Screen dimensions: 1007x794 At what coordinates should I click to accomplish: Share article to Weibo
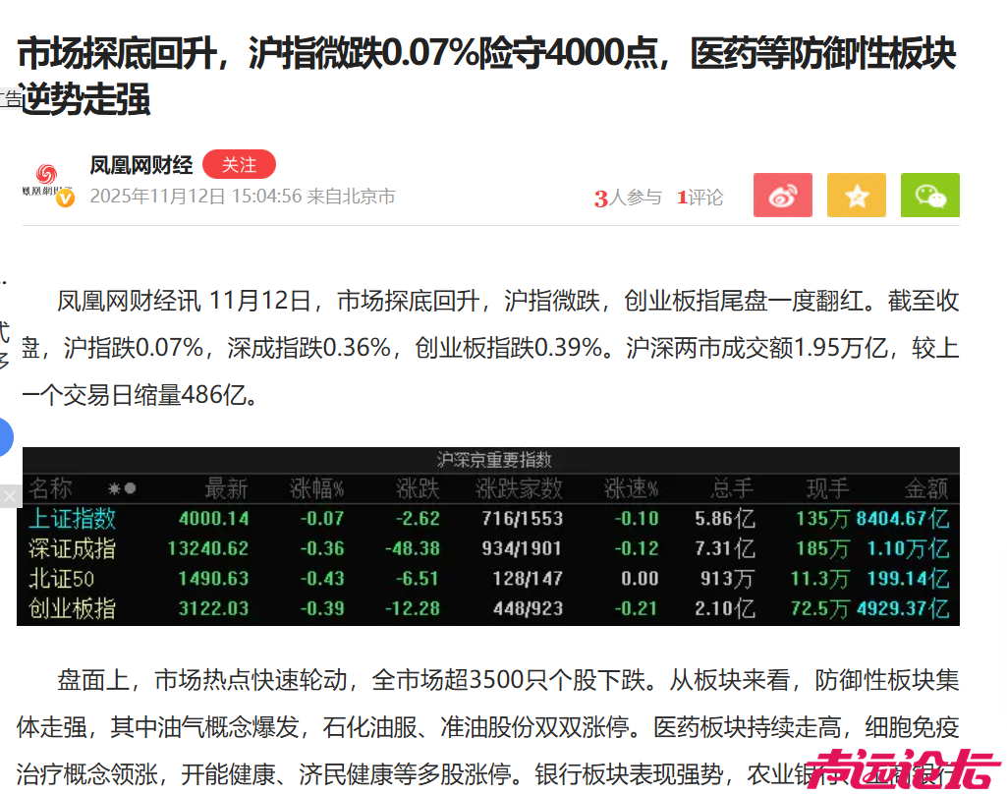coord(782,196)
